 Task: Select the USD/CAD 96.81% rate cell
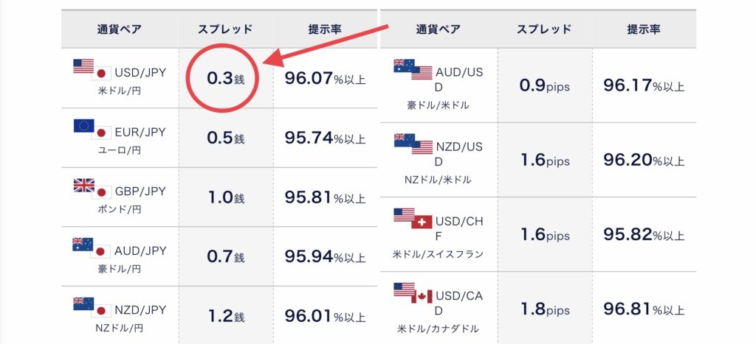click(x=644, y=309)
